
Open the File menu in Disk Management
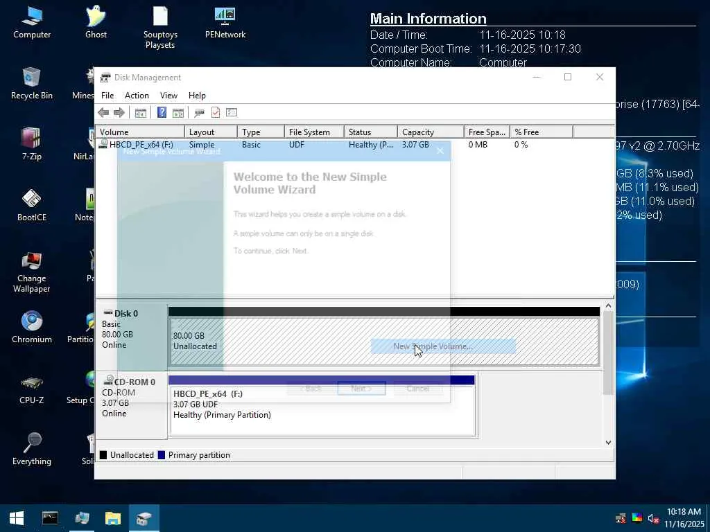coord(107,96)
